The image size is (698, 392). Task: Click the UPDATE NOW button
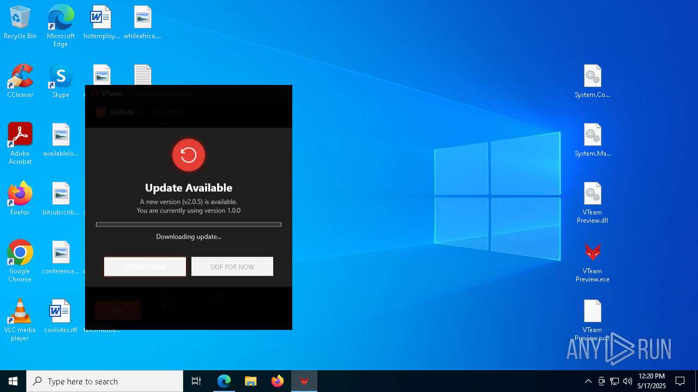click(x=145, y=267)
